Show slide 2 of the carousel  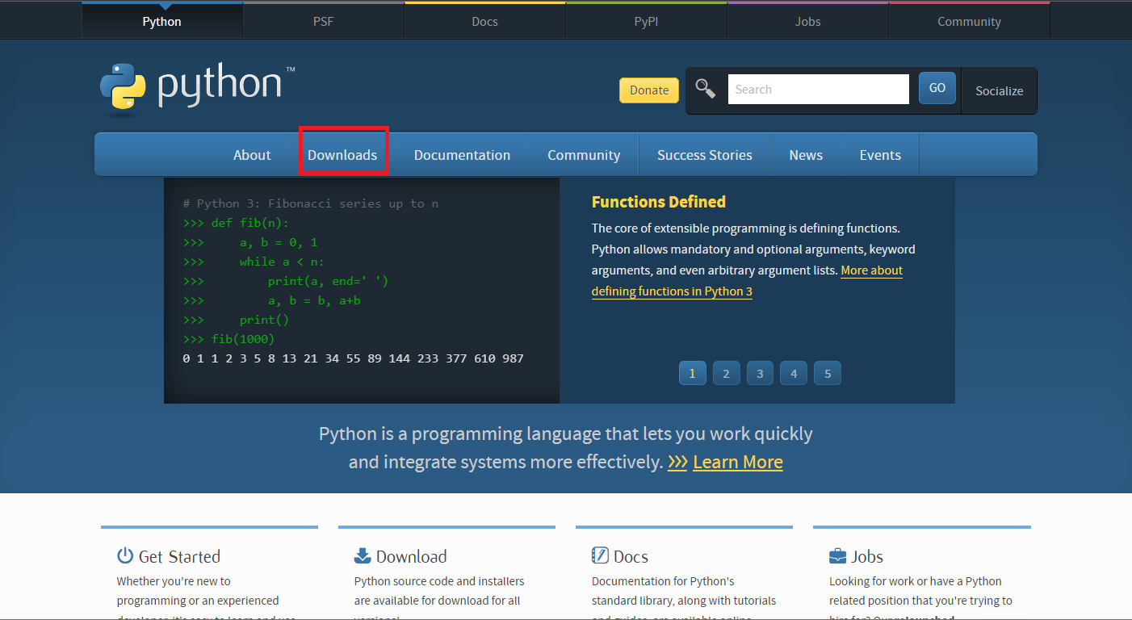tap(726, 373)
